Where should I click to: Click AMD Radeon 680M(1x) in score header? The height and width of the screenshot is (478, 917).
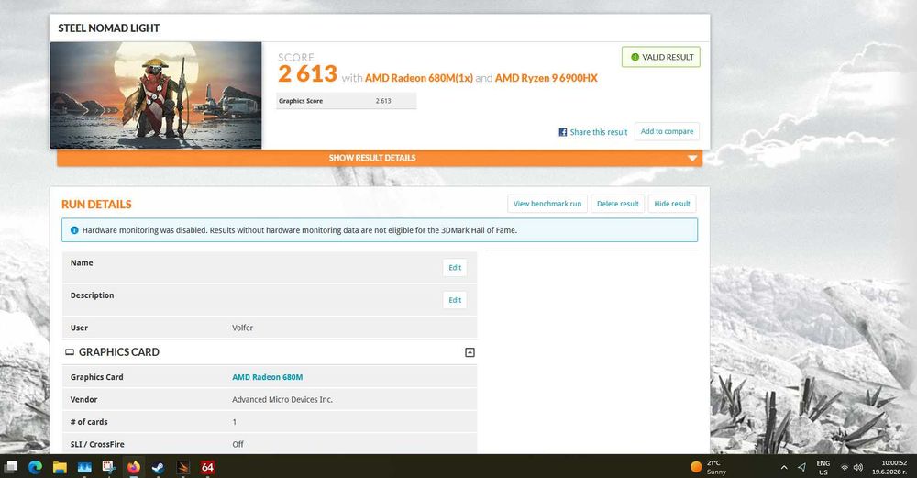(419, 78)
